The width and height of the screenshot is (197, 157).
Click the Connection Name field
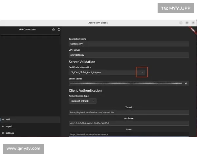tap(129, 44)
